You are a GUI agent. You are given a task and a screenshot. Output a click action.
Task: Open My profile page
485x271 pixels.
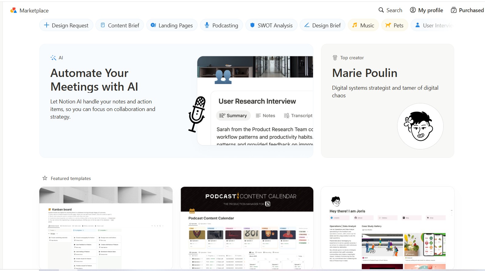430,10
